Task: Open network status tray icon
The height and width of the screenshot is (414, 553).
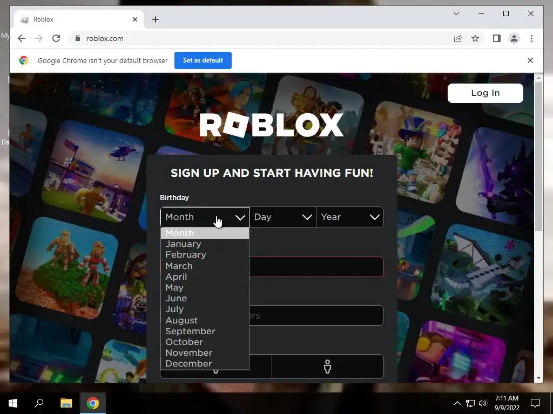Action: pyautogui.click(x=470, y=403)
